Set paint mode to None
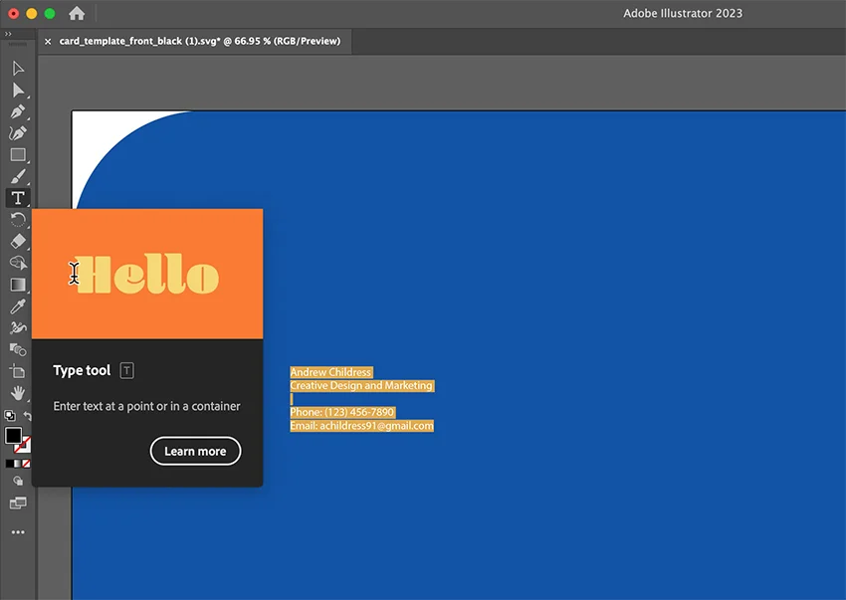Viewport: 846px width, 600px height. coord(27,464)
